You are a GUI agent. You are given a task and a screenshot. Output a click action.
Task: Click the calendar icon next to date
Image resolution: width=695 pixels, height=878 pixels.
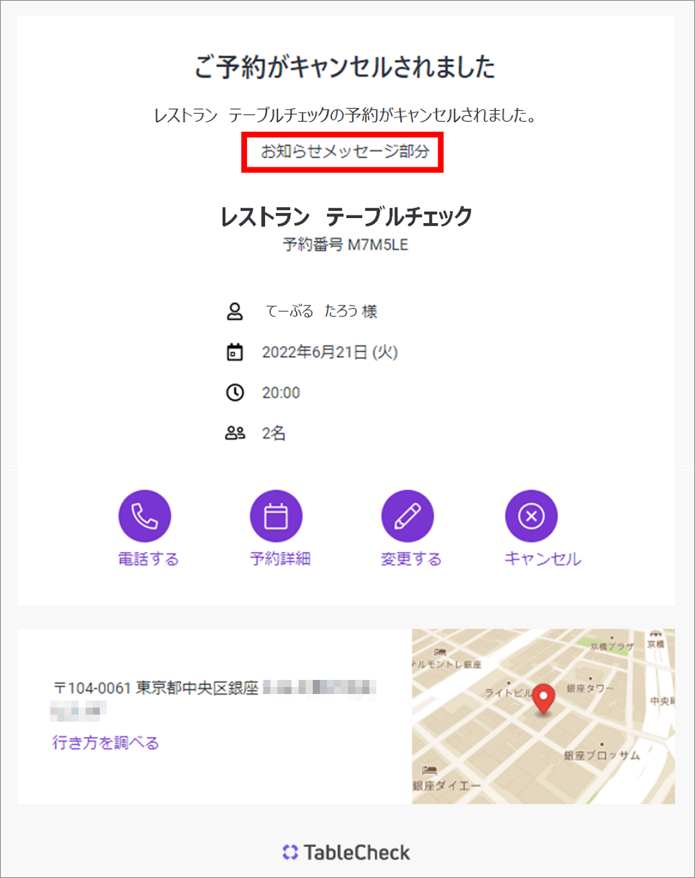pyautogui.click(x=235, y=352)
